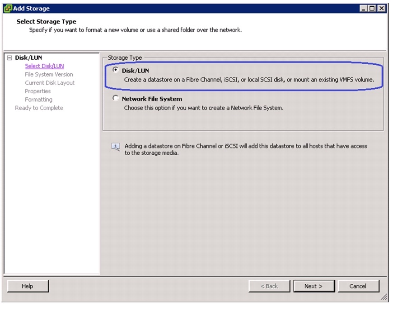
Task: Click the 'Choose this option if you want' description
Action: coord(204,108)
